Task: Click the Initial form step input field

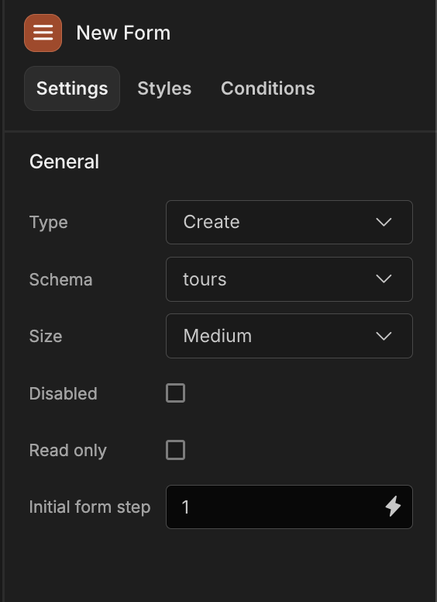Action: [x=289, y=507]
